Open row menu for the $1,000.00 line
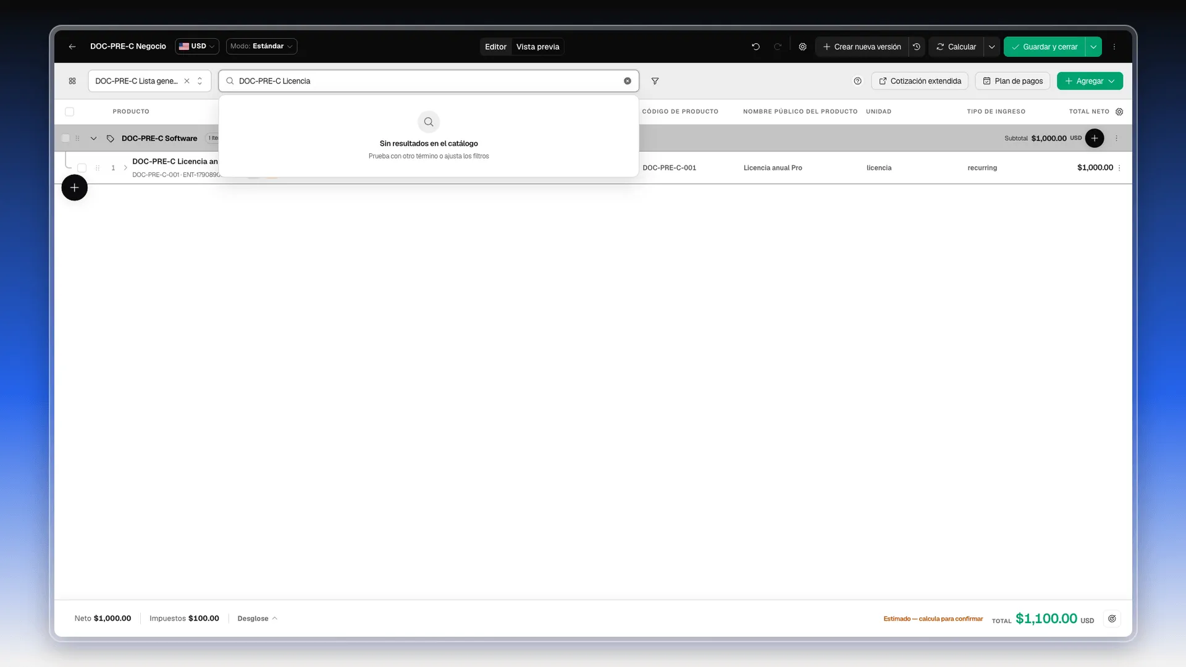This screenshot has height=667, width=1186. [1119, 167]
